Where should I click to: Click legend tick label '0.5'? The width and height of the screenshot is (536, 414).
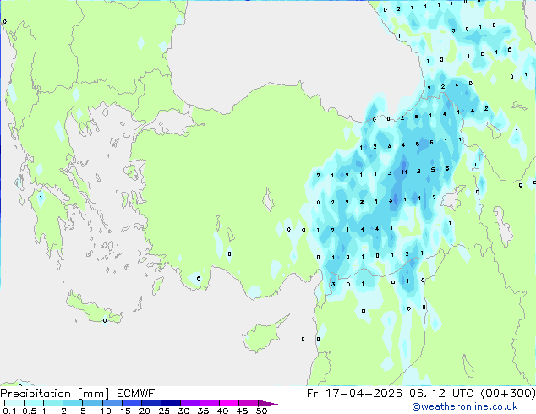click(29, 411)
